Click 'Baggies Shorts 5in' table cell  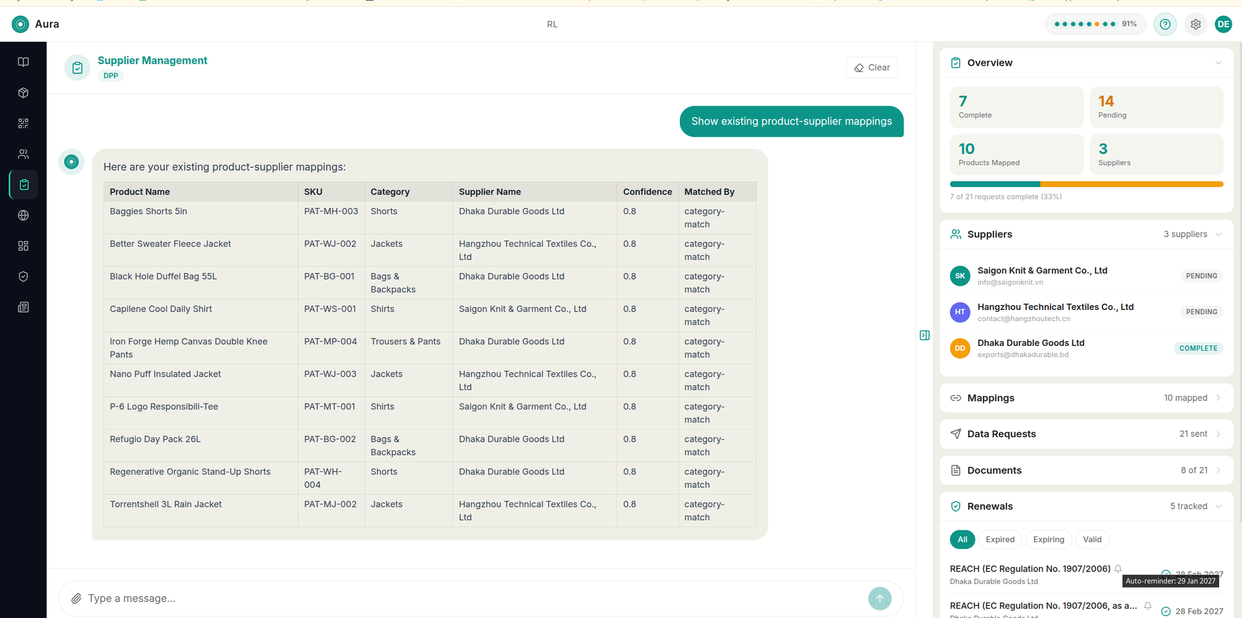coord(201,217)
